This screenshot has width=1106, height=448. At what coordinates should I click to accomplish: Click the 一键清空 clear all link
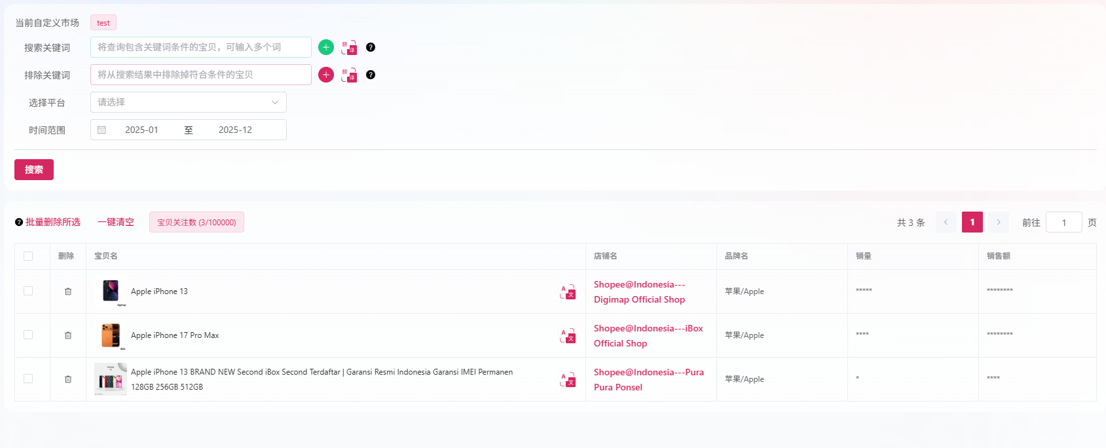click(116, 222)
